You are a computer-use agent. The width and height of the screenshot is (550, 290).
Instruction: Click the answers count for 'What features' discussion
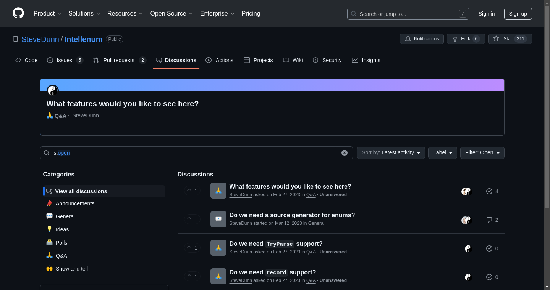(492, 191)
